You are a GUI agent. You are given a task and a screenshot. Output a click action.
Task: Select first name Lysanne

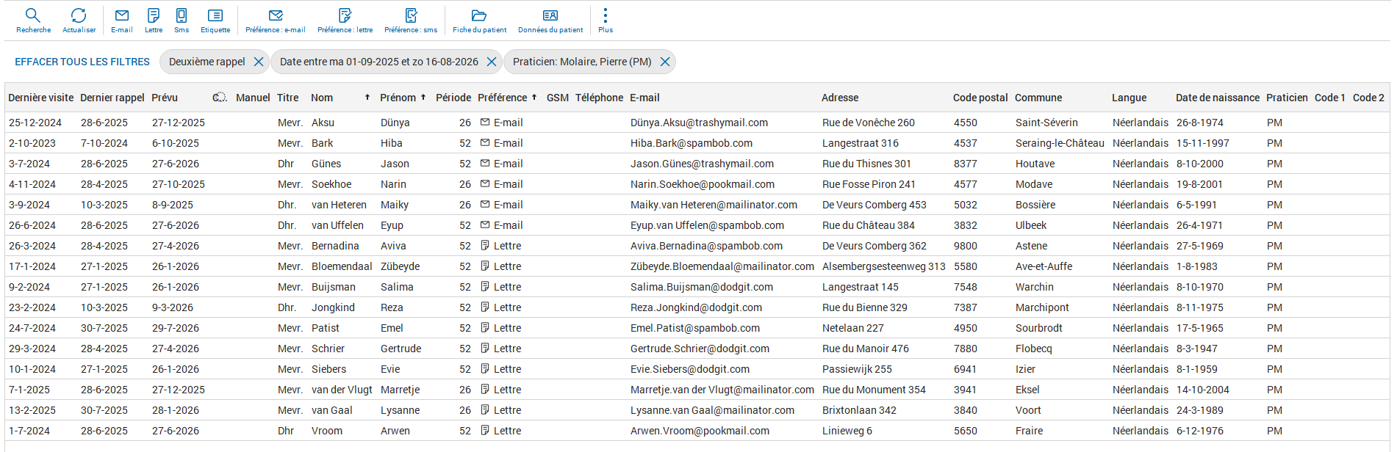[401, 410]
